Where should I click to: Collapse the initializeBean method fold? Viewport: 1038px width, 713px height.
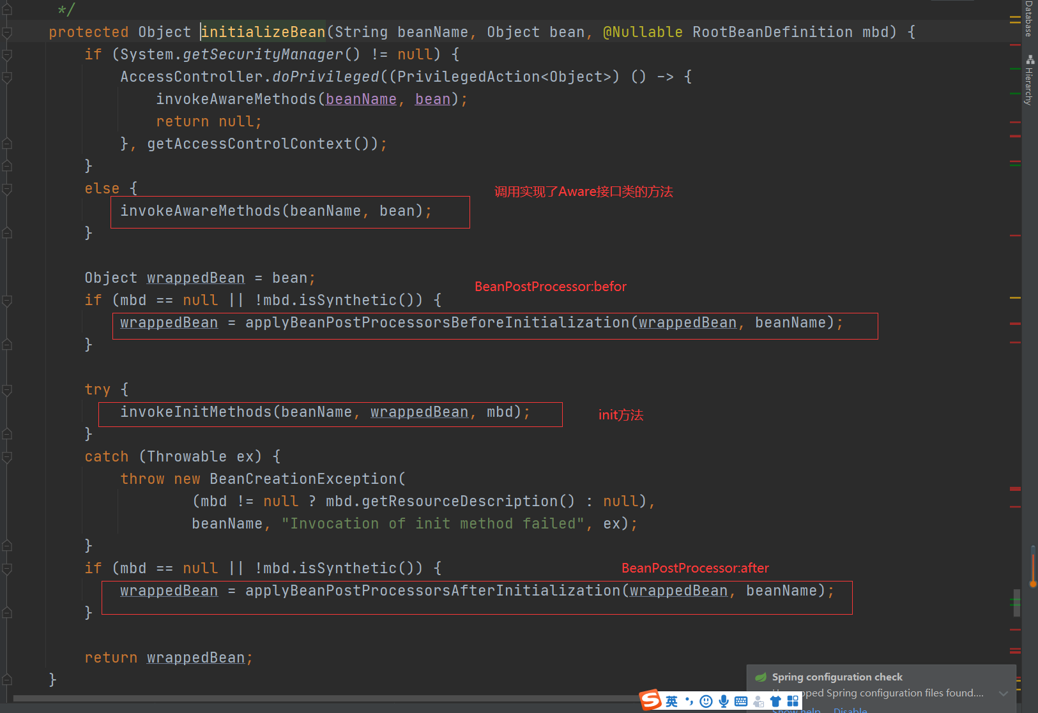[7, 33]
